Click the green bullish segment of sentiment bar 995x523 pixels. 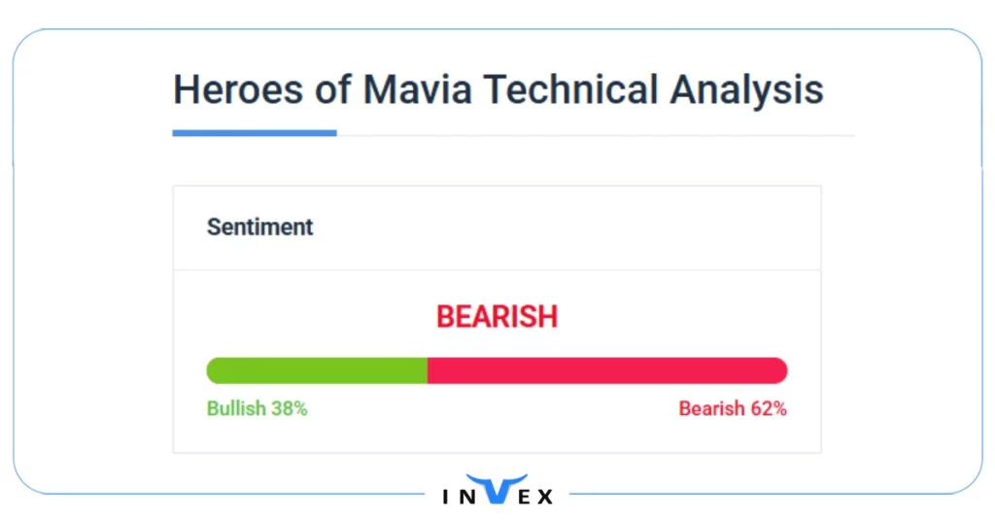tap(317, 370)
